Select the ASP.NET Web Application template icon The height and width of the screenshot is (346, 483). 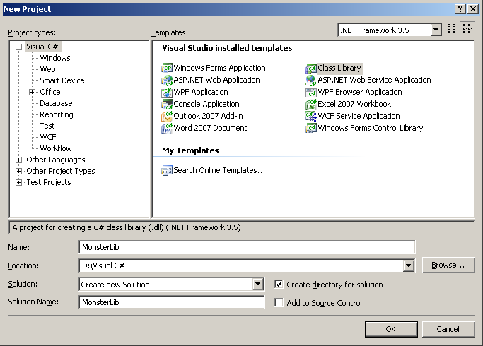(x=167, y=80)
